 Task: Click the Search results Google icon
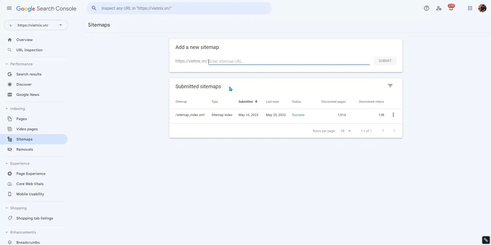click(x=10, y=74)
